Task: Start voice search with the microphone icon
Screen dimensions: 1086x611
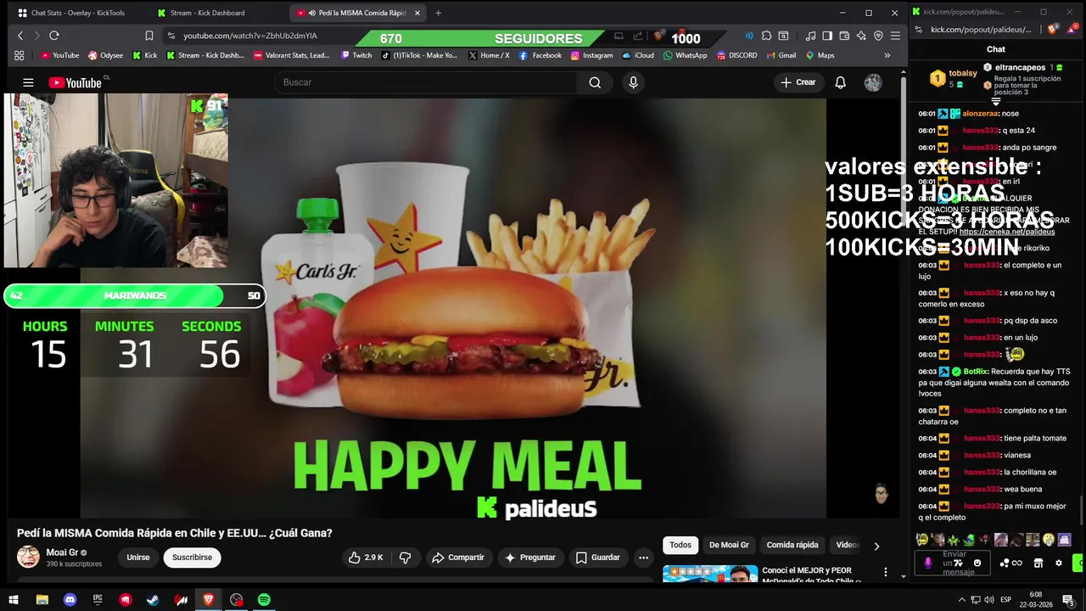Action: coord(632,82)
